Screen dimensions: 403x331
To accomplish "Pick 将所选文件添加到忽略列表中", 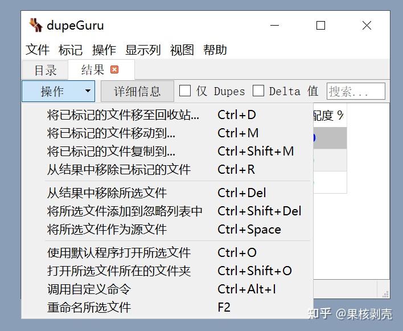I will click(x=167, y=211).
